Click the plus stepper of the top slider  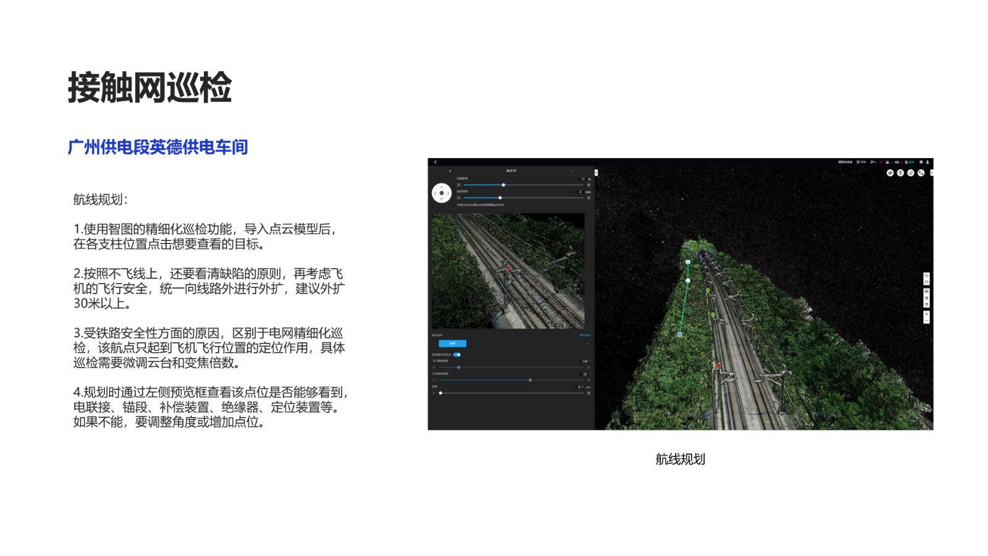pos(588,185)
